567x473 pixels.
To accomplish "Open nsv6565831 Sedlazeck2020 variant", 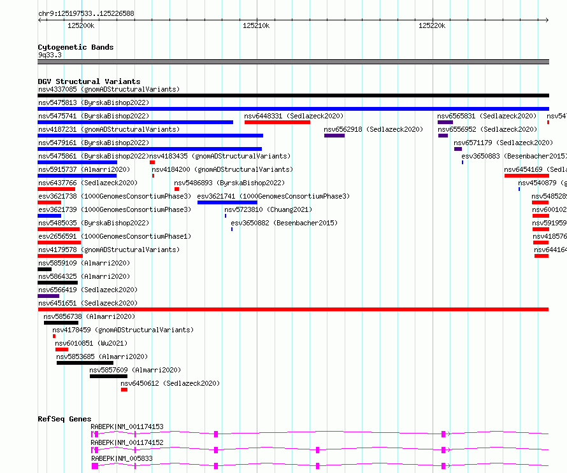I will click(487, 116).
